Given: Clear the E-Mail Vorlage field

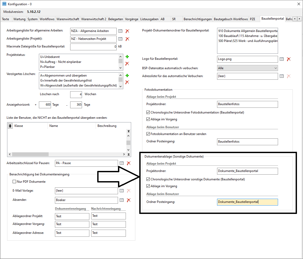Looking at the screenshot, I should pos(129,191).
